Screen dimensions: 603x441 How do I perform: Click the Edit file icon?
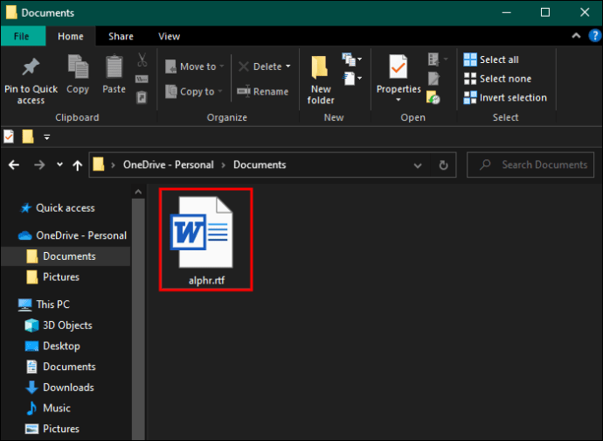coord(433,79)
